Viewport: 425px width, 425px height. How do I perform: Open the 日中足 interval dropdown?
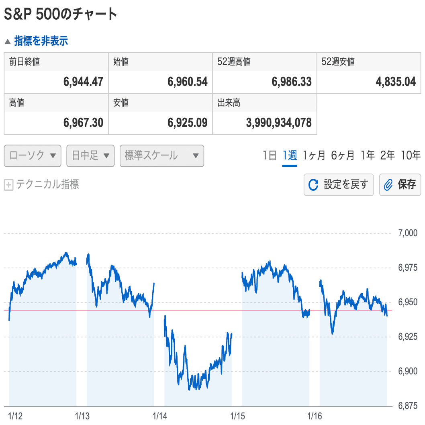(x=90, y=155)
